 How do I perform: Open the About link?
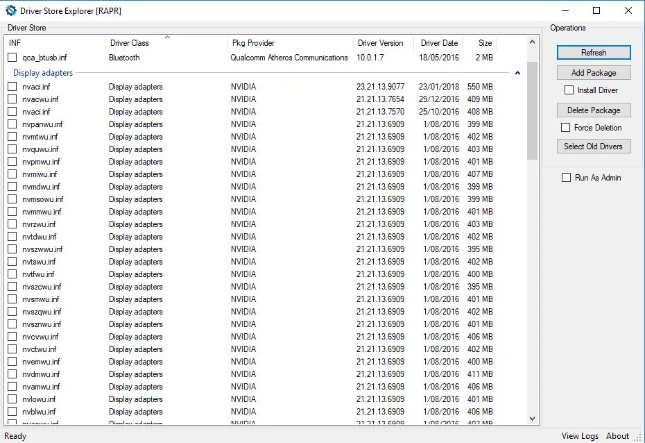coord(617,436)
